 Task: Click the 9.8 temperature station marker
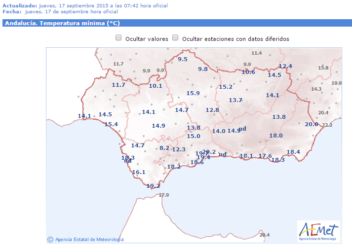(x=203, y=69)
